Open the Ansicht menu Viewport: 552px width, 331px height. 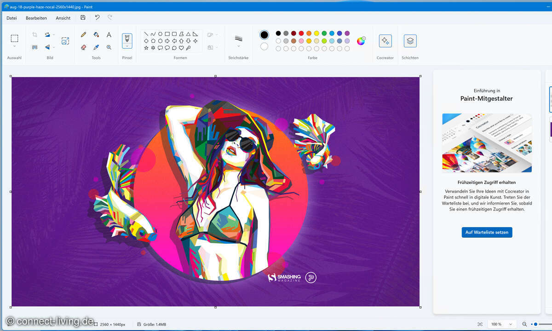coord(63,18)
